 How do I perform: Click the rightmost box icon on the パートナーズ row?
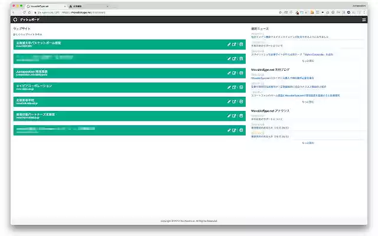(241, 116)
